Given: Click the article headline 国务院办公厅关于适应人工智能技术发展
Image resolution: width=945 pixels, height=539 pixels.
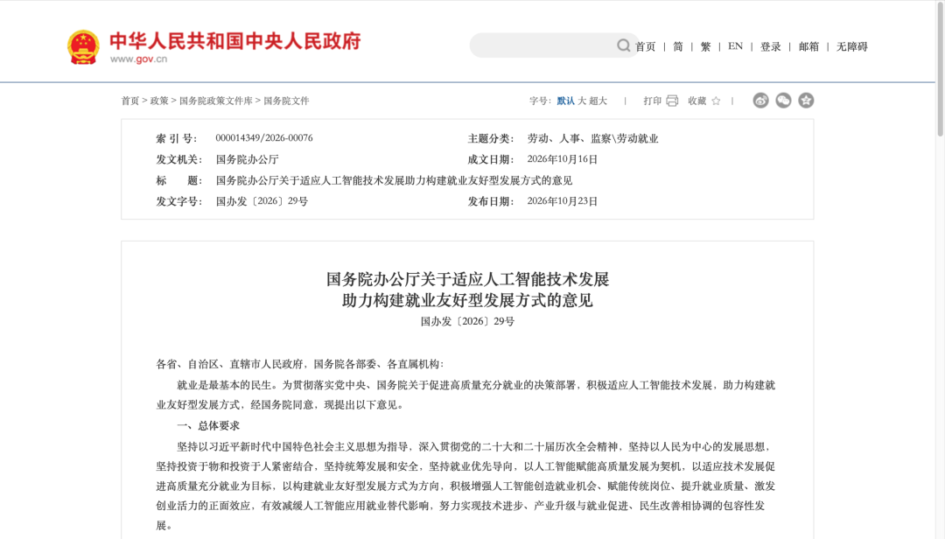Looking at the screenshot, I should [467, 279].
